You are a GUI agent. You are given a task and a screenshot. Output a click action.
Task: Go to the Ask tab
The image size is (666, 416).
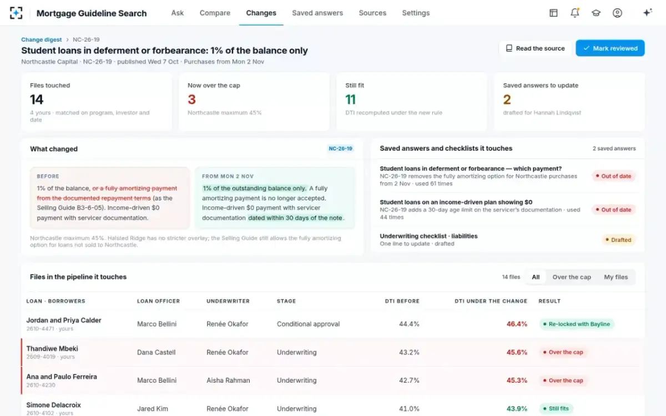178,13
